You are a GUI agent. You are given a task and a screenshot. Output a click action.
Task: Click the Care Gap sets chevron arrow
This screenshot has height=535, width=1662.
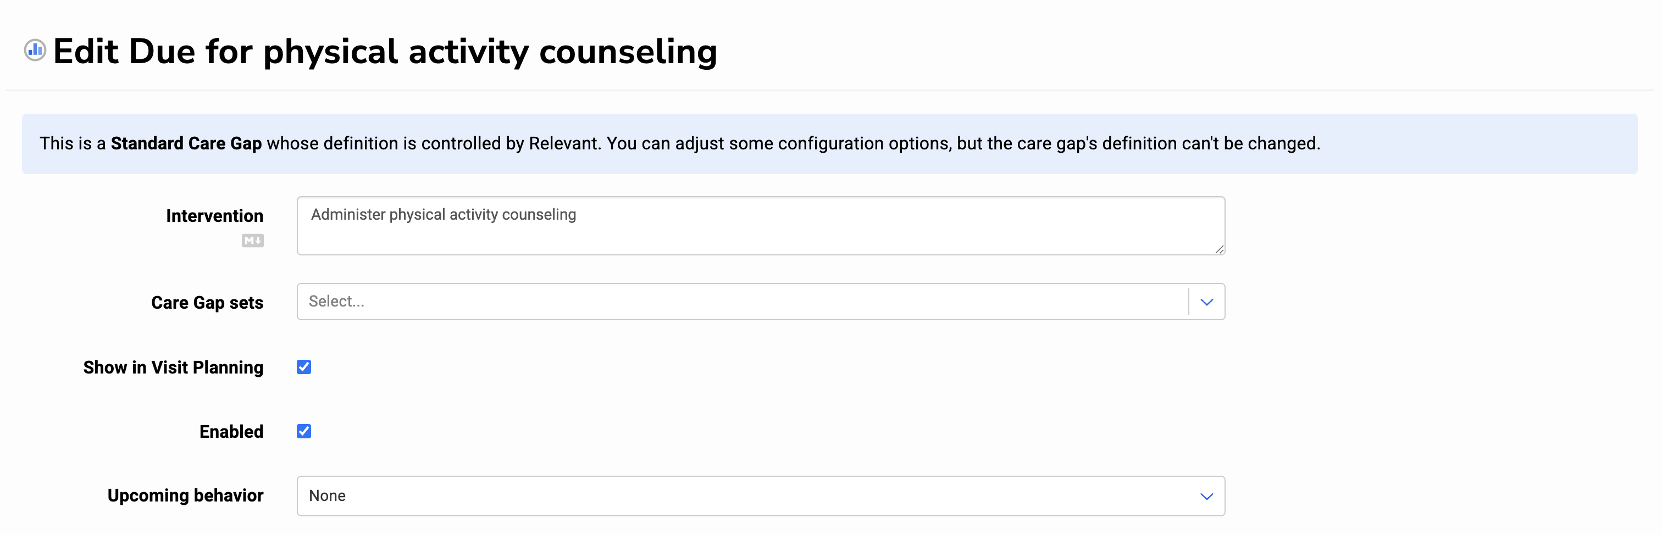[1206, 302]
